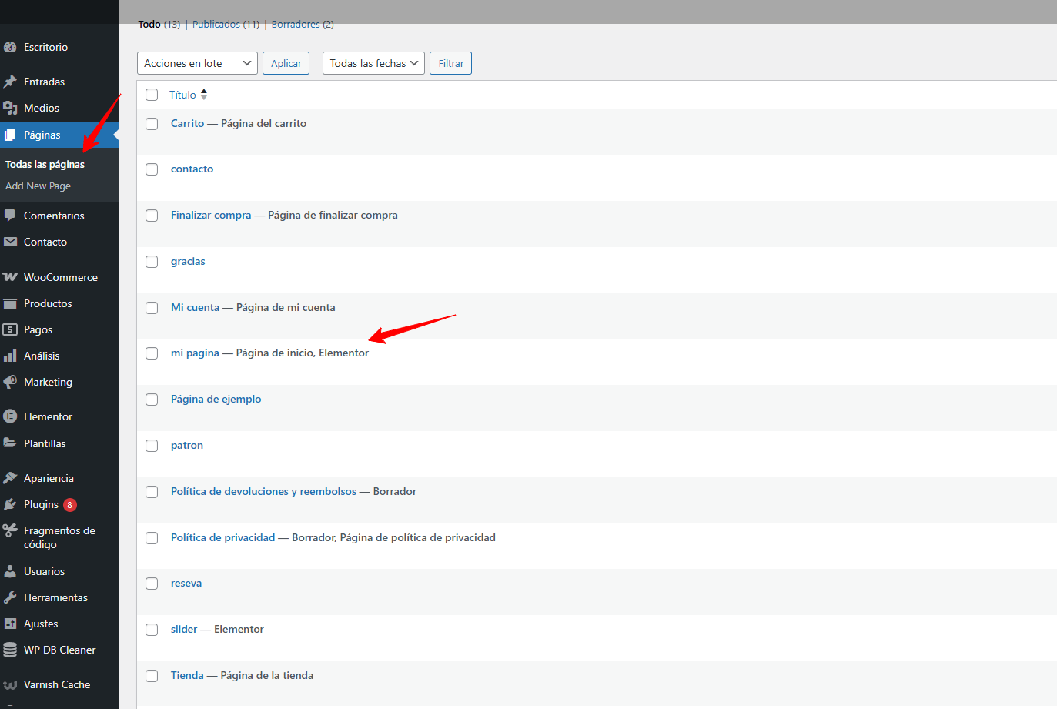Open WooCommerce via its logo icon
1057x709 pixels.
[x=10, y=277]
